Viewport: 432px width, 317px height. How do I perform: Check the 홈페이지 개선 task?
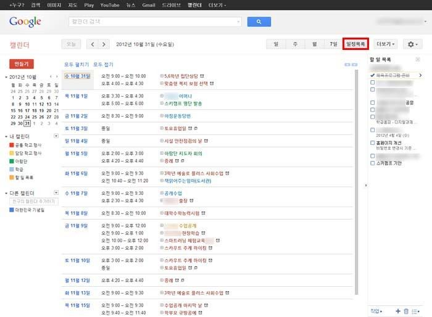click(x=373, y=142)
